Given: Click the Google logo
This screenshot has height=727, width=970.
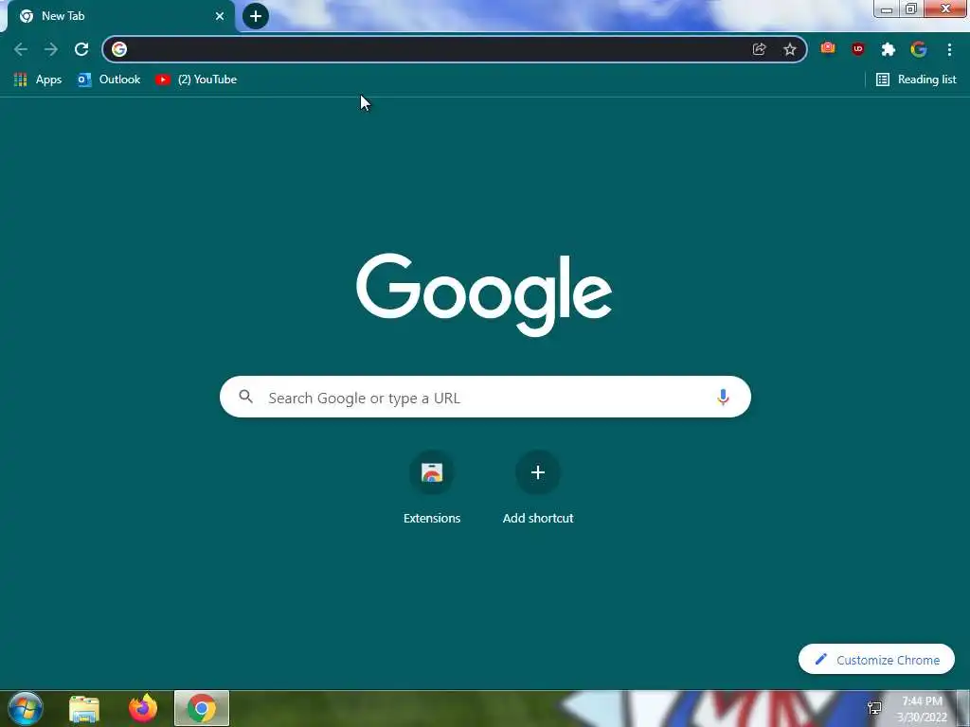Looking at the screenshot, I should [484, 294].
